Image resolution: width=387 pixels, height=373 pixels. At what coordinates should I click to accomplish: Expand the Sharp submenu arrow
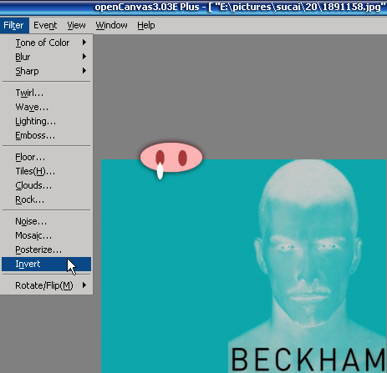pyautogui.click(x=84, y=71)
